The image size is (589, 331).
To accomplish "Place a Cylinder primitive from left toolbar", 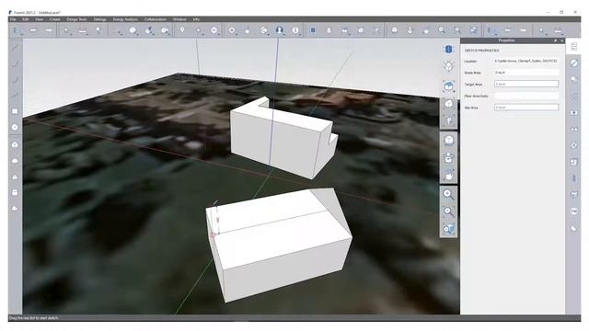I will [15, 192].
